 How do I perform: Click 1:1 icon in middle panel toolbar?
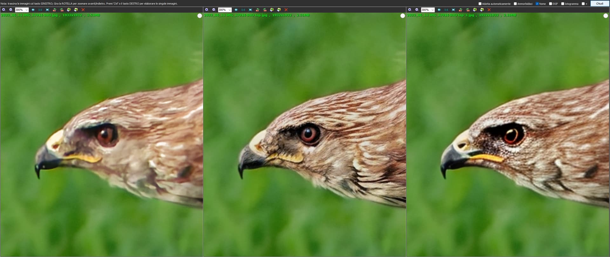[x=243, y=10]
